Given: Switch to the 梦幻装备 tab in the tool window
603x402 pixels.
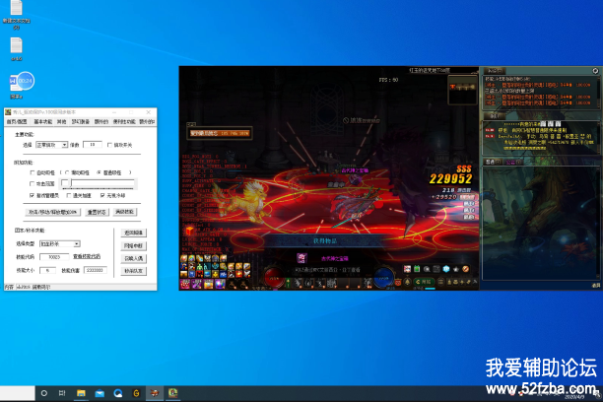Looking at the screenshot, I should click(x=81, y=121).
